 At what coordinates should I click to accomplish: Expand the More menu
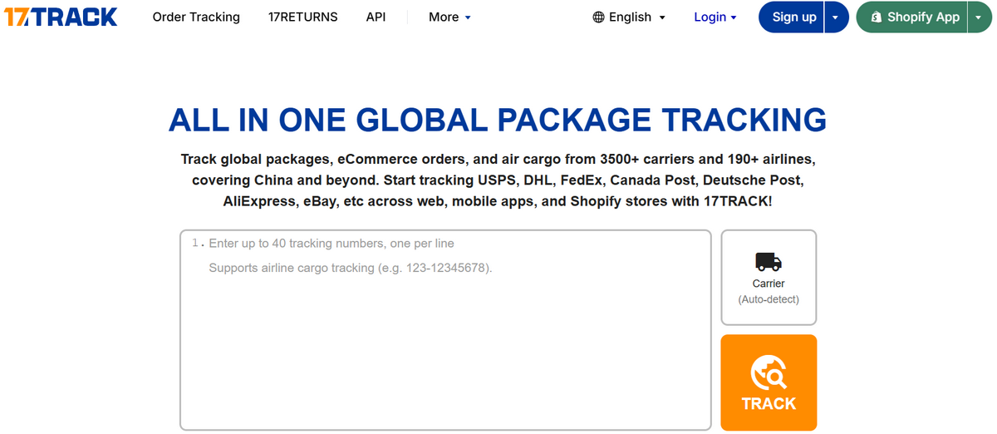449,17
